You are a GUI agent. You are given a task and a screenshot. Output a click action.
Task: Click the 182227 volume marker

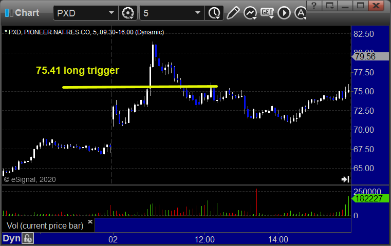[x=370, y=198]
